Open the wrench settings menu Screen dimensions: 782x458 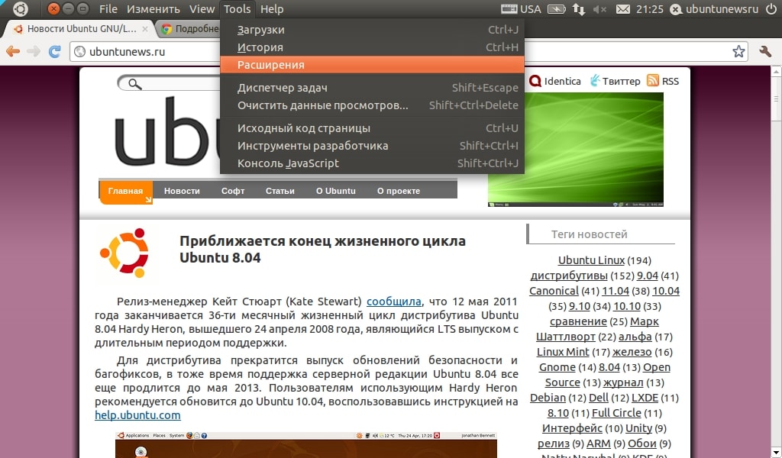[765, 51]
